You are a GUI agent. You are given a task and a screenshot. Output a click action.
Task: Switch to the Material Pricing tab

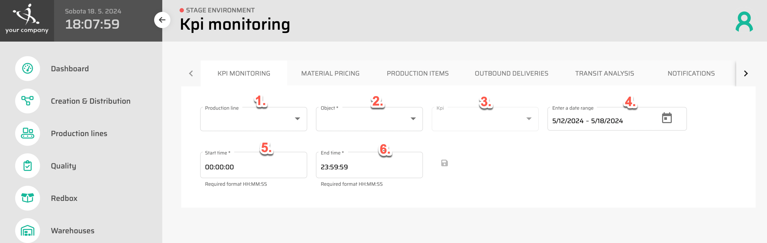330,73
